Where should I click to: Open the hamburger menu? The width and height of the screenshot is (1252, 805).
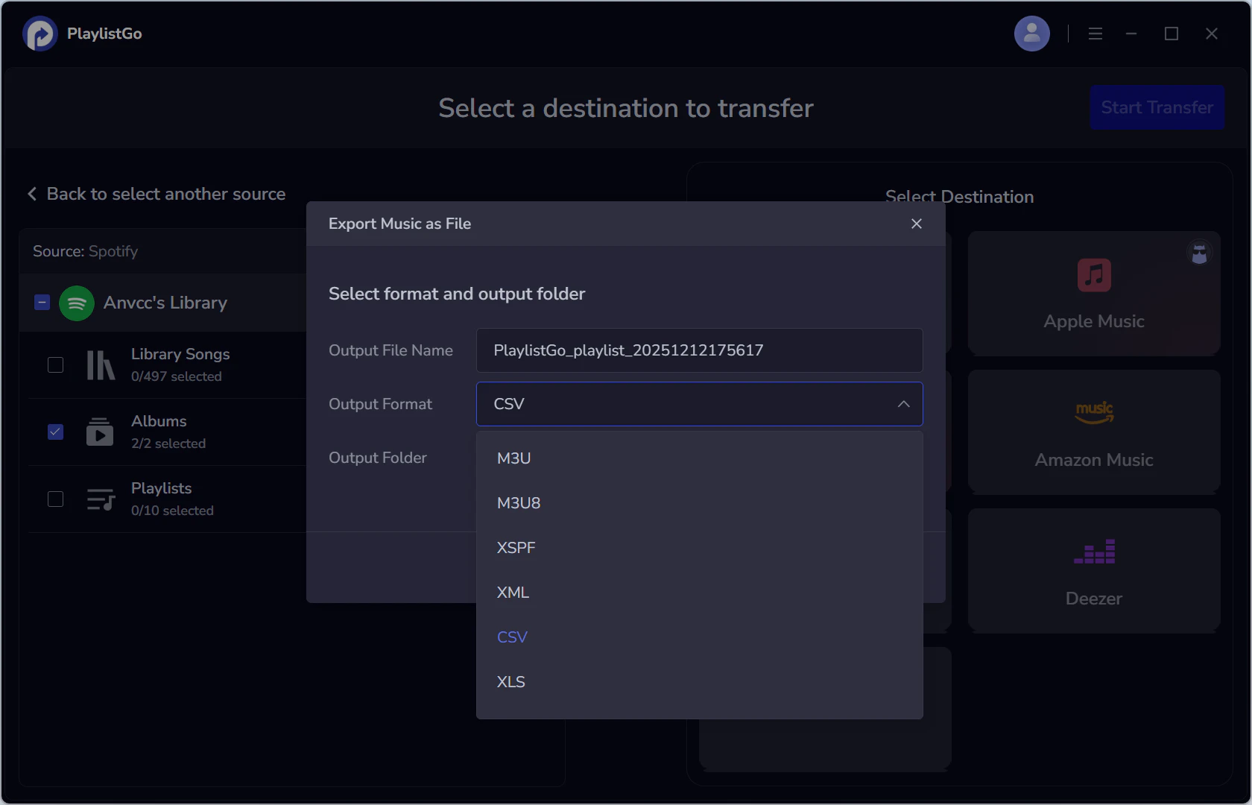[1095, 33]
